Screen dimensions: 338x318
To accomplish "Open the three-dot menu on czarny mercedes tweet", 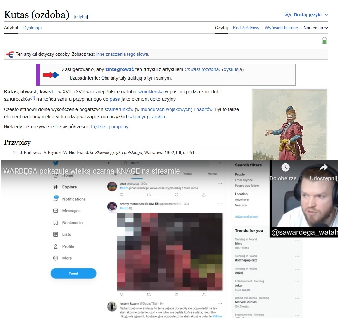I will (x=220, y=204).
